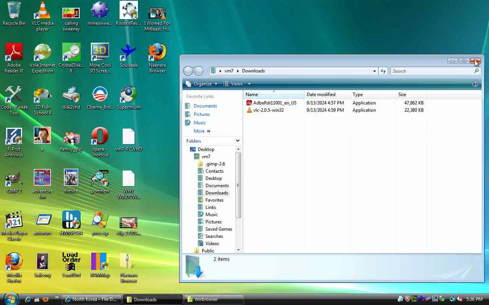Click the Explorer Back navigation button
The image size is (489, 305).
pyautogui.click(x=188, y=71)
